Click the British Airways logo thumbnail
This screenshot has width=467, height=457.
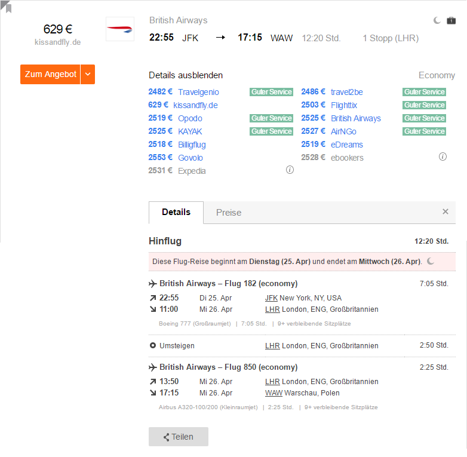(x=120, y=29)
